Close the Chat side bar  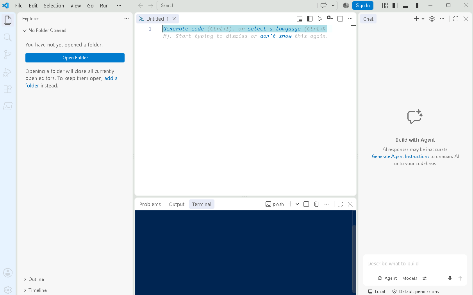tap(466, 19)
